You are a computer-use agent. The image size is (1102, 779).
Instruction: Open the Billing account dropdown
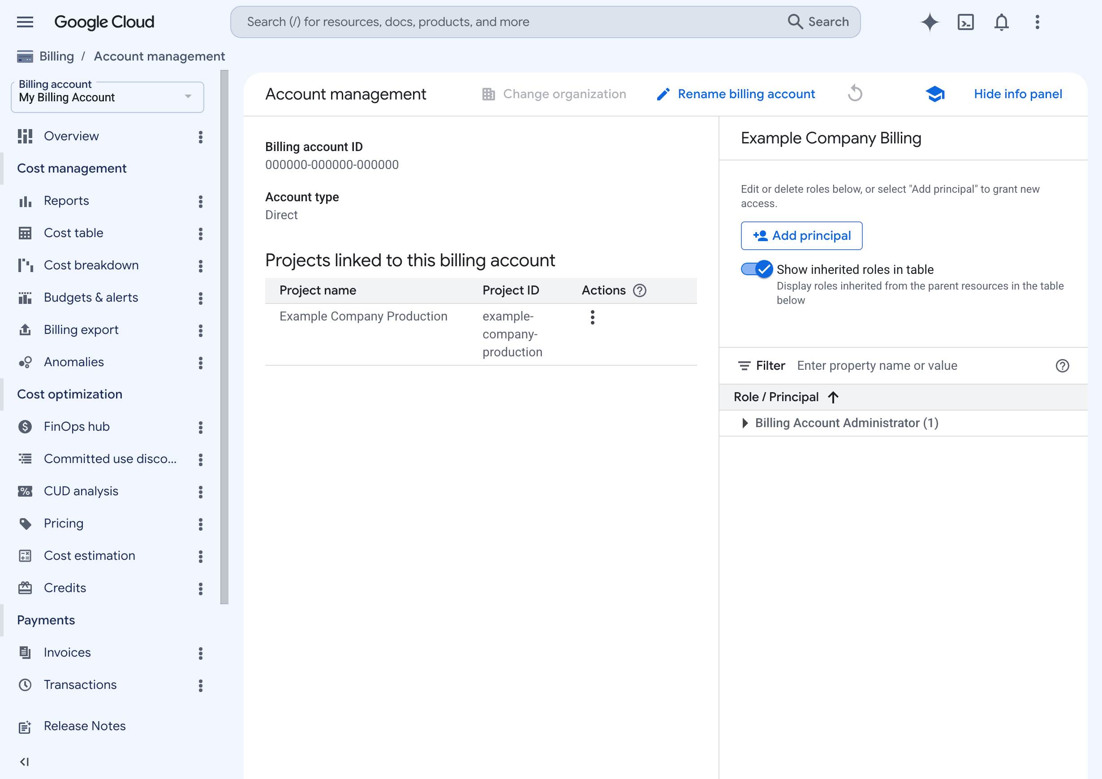click(108, 98)
